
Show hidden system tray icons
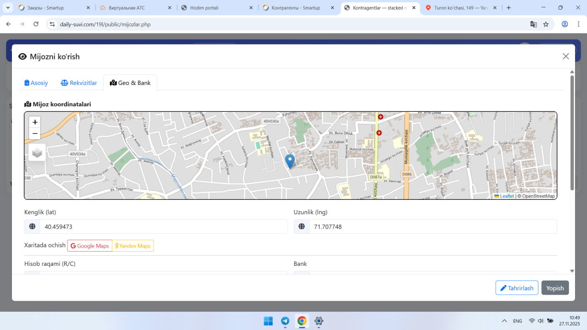pos(504,321)
